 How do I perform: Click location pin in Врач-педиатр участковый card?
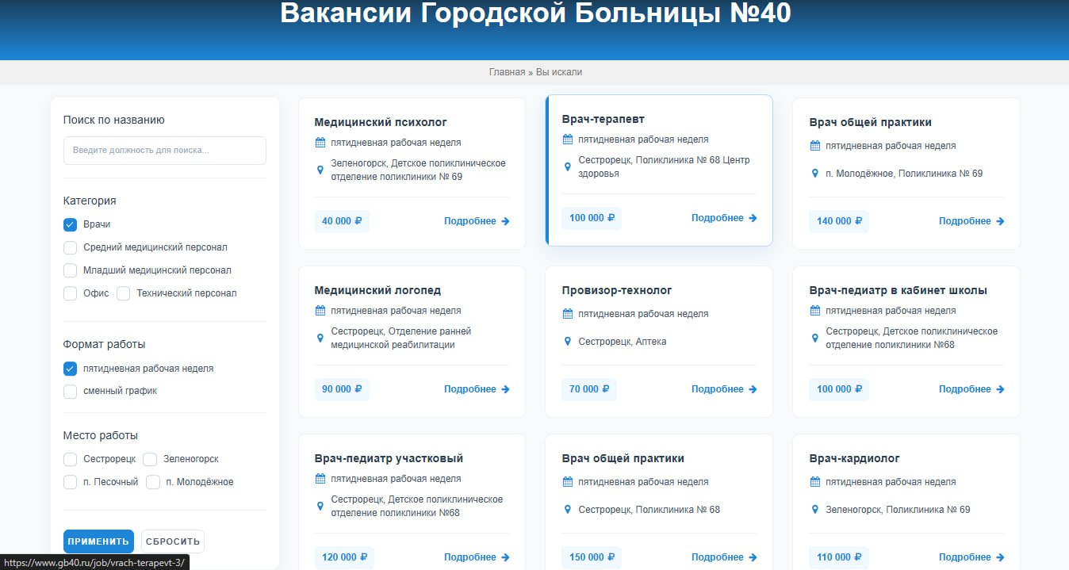point(320,507)
